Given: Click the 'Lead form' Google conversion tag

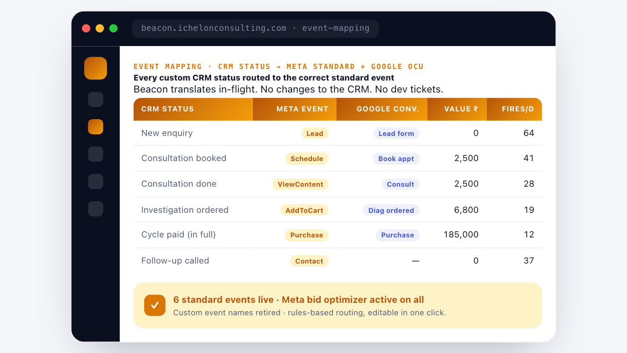Looking at the screenshot, I should 396,133.
